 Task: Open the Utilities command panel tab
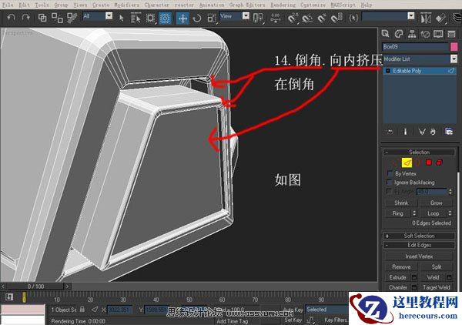click(x=451, y=34)
